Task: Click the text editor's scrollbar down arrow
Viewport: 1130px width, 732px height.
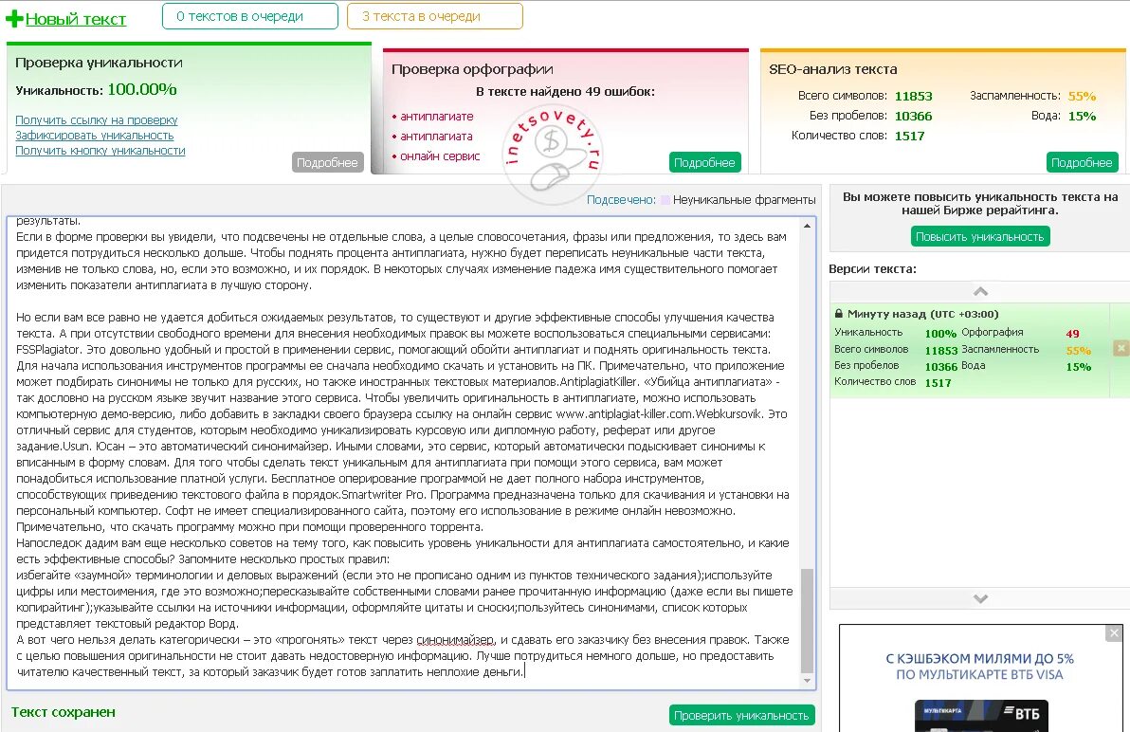Action: (x=807, y=680)
